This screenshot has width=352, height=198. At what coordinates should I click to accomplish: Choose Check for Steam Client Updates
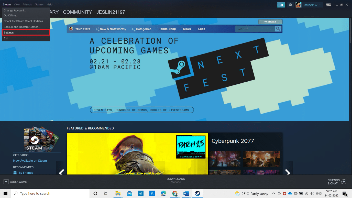click(x=26, y=21)
